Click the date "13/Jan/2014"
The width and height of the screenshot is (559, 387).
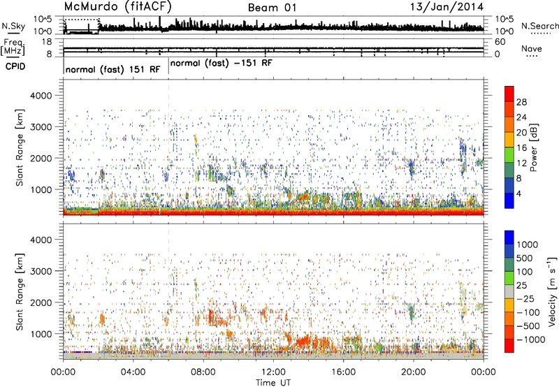447,7
